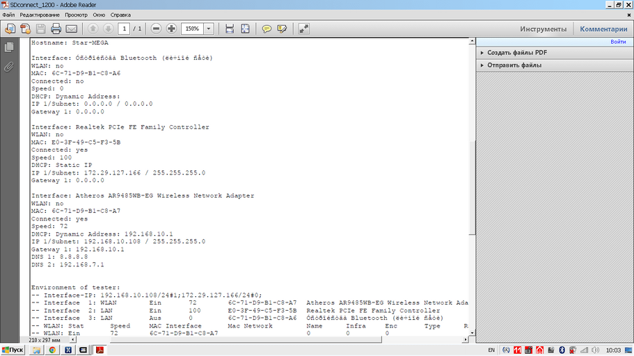Click the scrolling mode fit-width icon
Viewport: 634px width, 356px height.
click(230, 29)
